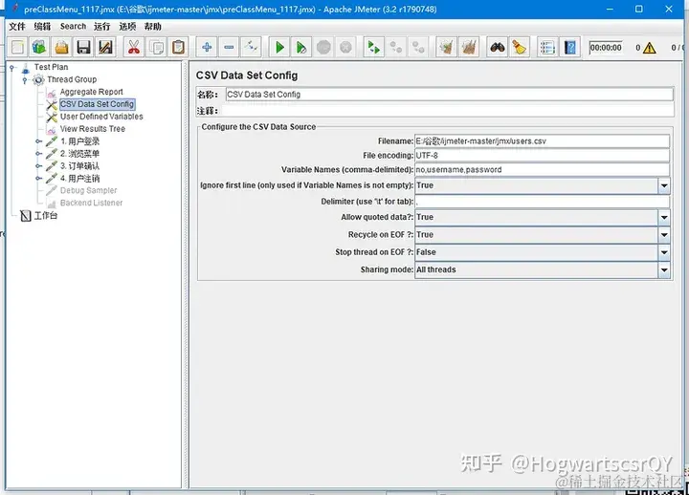Expand the 4. 用户注销 tree node

[x=38, y=178]
